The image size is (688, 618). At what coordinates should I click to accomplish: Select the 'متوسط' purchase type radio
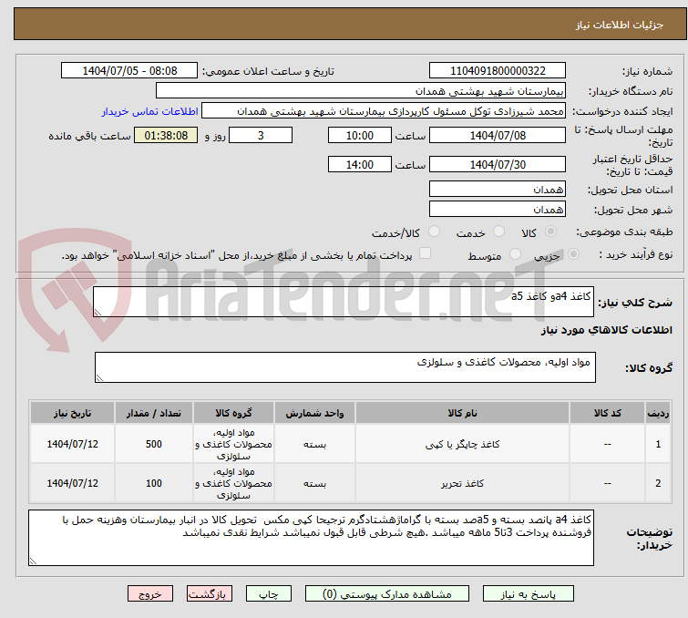pyautogui.click(x=515, y=253)
